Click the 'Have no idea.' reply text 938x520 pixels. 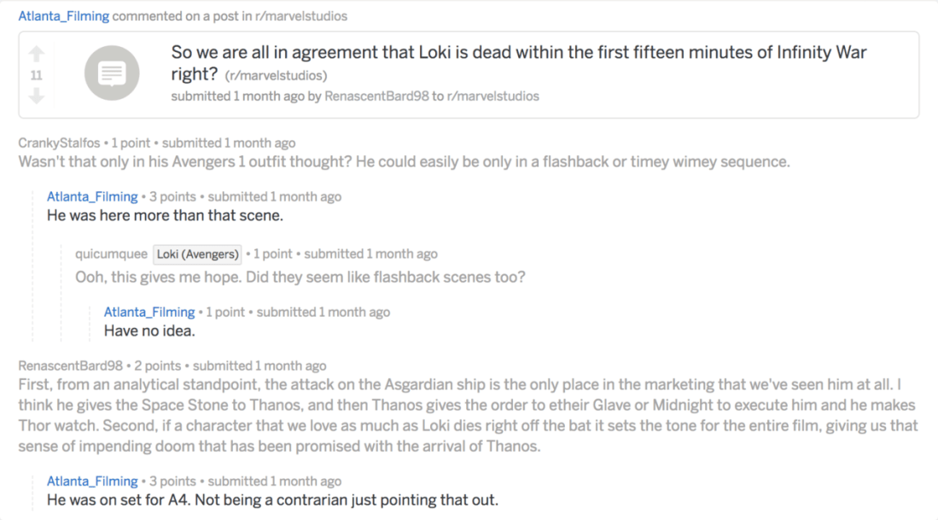point(149,330)
